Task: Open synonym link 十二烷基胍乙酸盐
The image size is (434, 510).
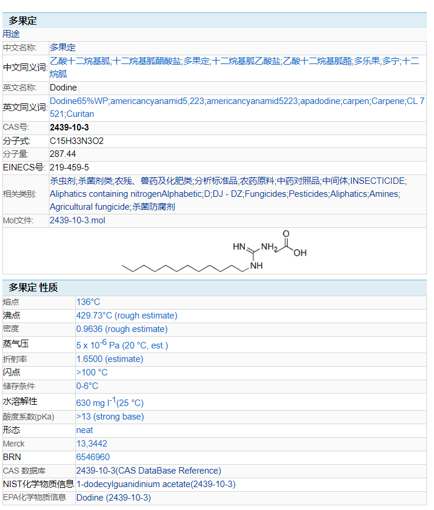Action: [x=246, y=61]
